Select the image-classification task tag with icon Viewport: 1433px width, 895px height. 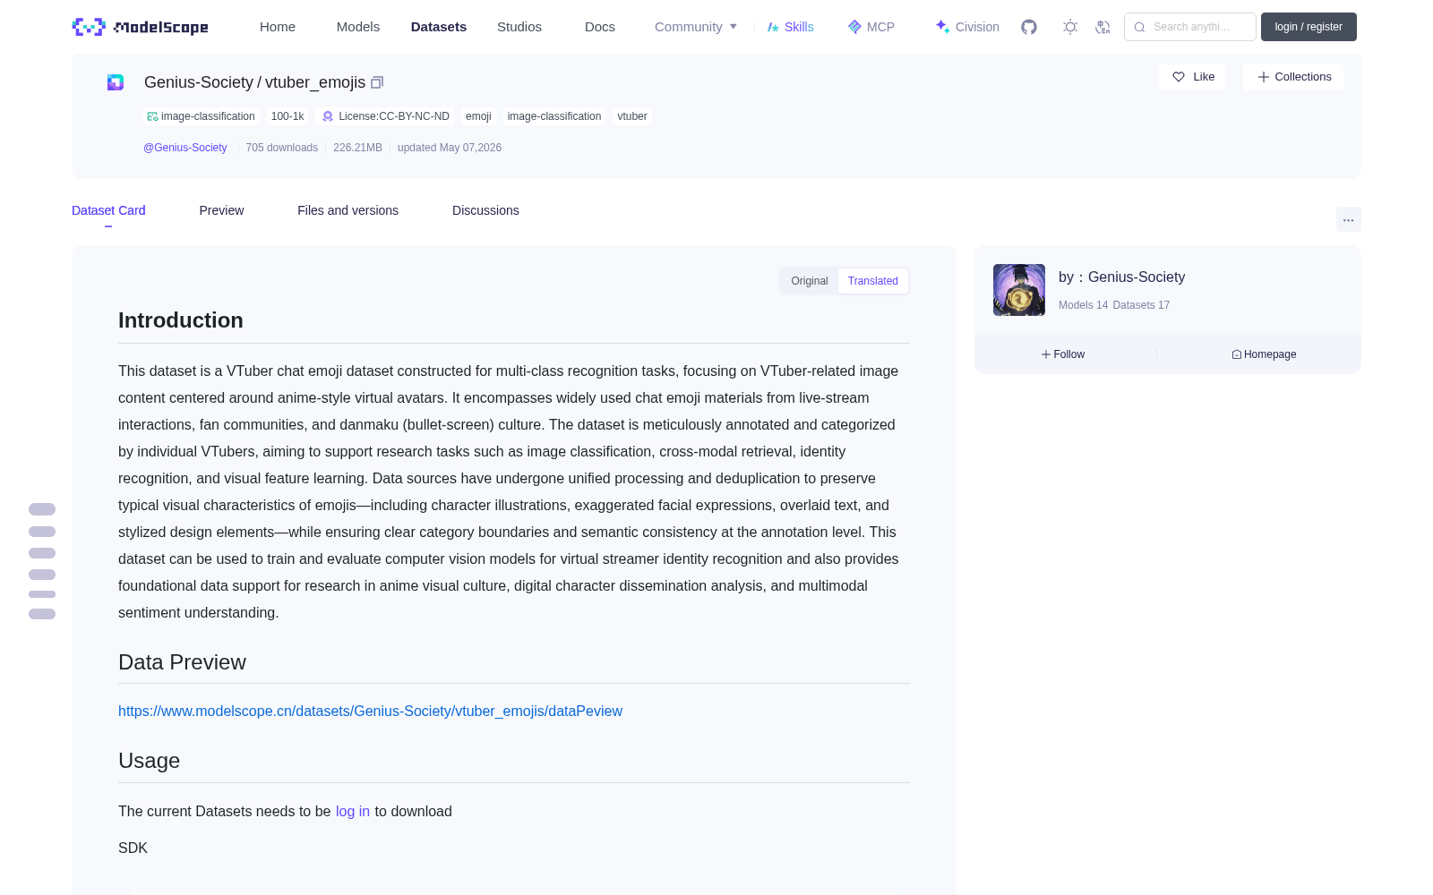(x=202, y=116)
